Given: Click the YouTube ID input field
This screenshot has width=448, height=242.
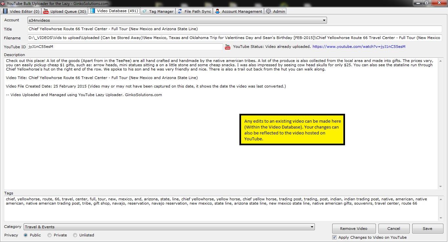Looking at the screenshot, I should tap(125, 47).
